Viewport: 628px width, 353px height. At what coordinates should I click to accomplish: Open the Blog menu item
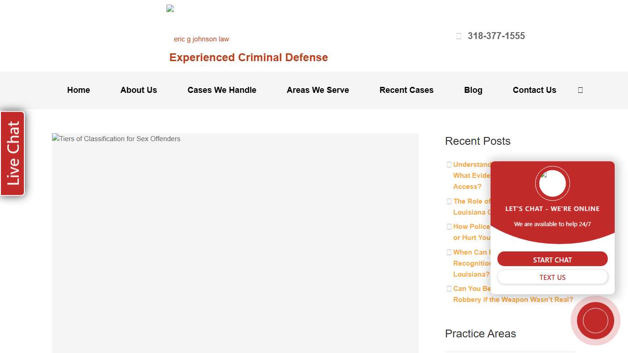tap(473, 90)
